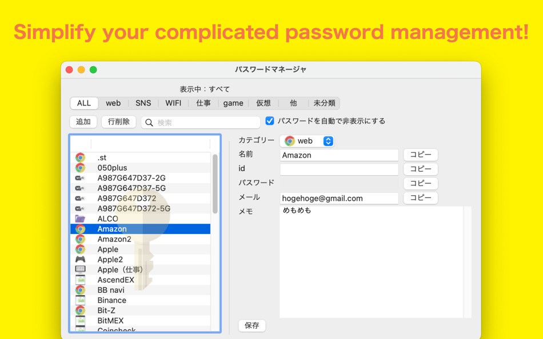Uncheck パスワードを自動で非表示にする
This screenshot has width=543, height=339.
point(269,120)
